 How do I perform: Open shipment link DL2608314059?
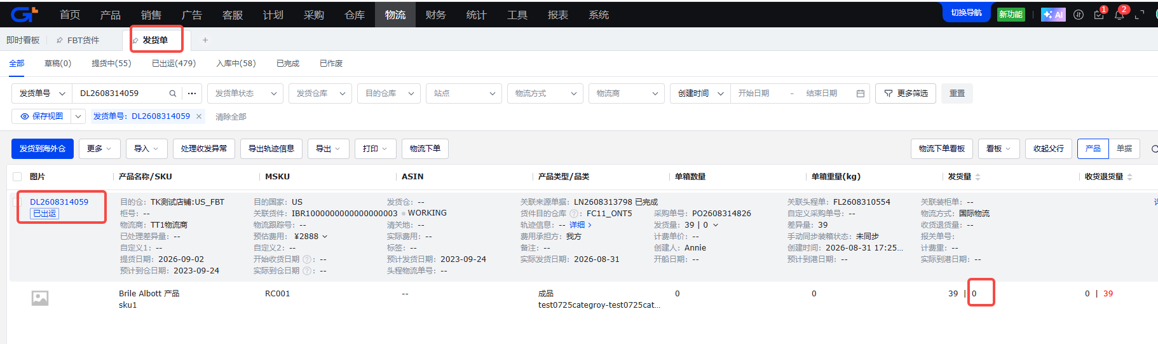59,202
